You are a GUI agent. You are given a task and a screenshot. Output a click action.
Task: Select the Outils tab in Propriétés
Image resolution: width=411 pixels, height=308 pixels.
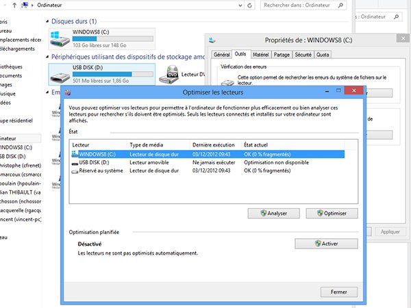point(240,54)
